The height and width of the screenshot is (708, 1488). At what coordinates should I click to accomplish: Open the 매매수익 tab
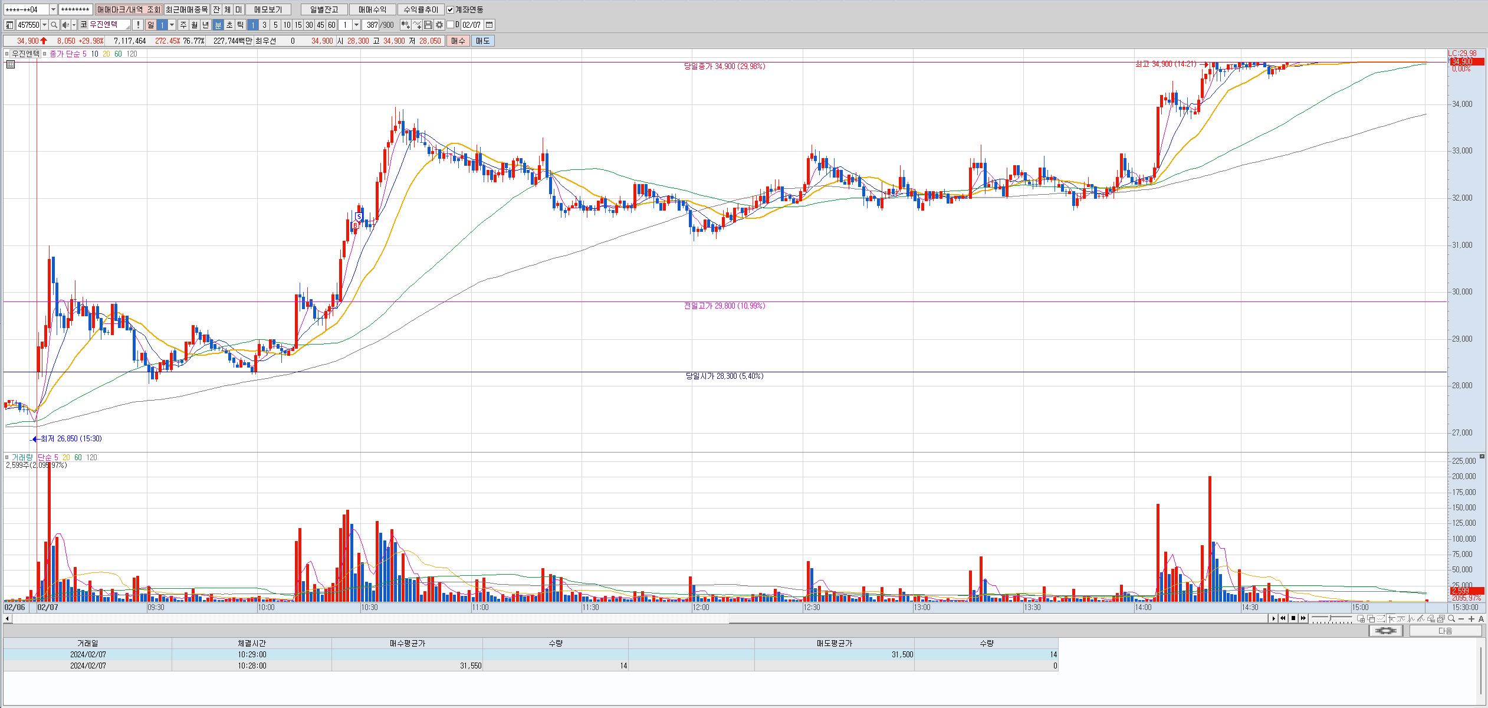[372, 9]
